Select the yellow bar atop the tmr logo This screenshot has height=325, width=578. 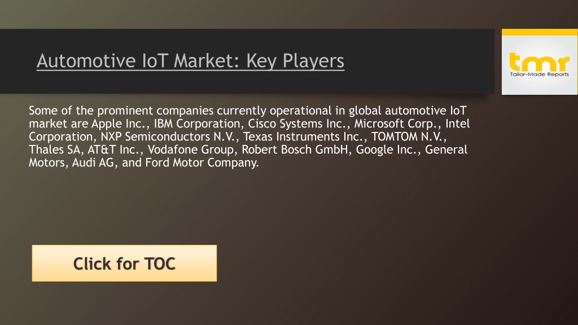click(540, 32)
